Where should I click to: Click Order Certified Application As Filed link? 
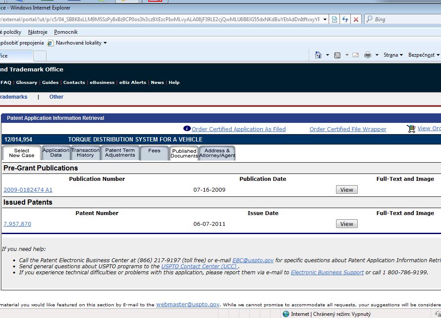coord(238,129)
